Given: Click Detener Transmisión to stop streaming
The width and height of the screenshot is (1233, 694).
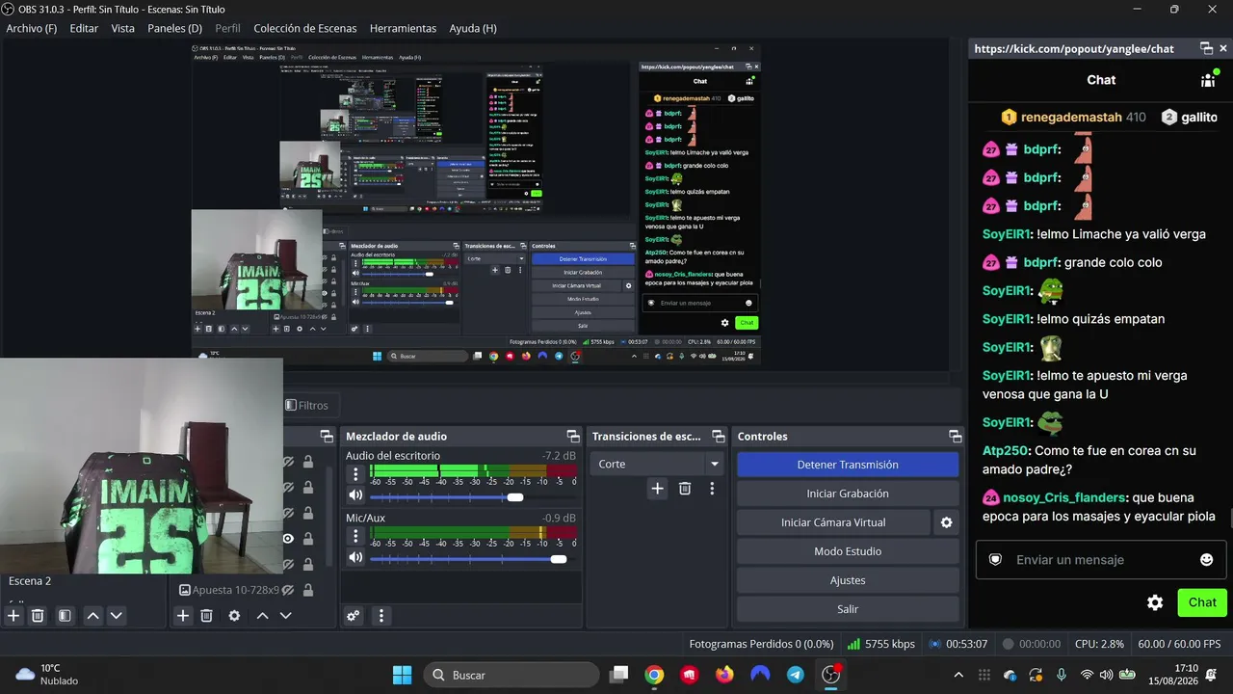Looking at the screenshot, I should click(x=848, y=465).
